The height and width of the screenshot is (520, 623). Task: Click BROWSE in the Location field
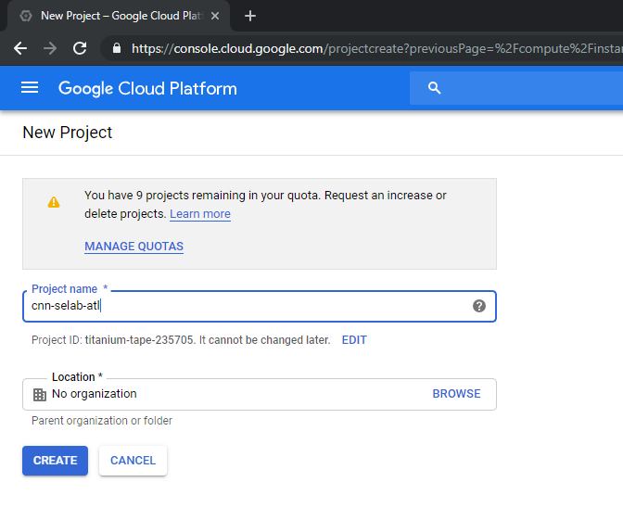pos(456,394)
